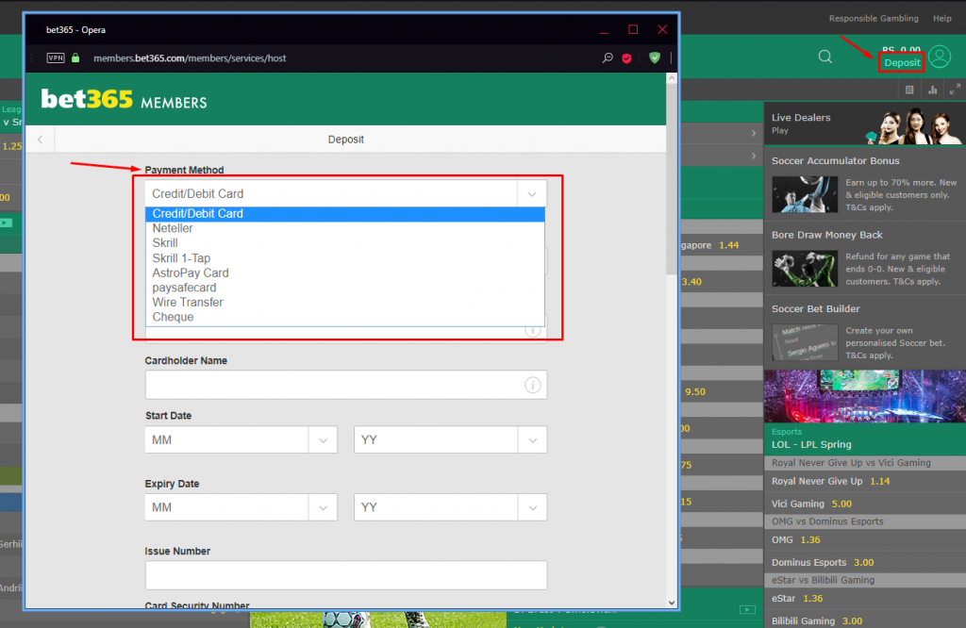Go back with the Deposit page arrow
Screen dimensions: 966x628
(40, 140)
